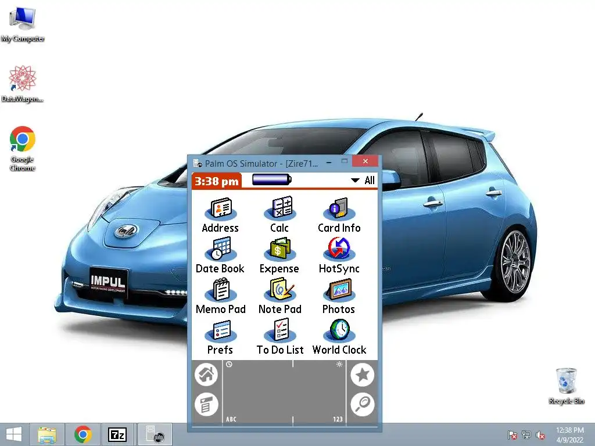Click the Graffiti number writing area

coord(319,392)
